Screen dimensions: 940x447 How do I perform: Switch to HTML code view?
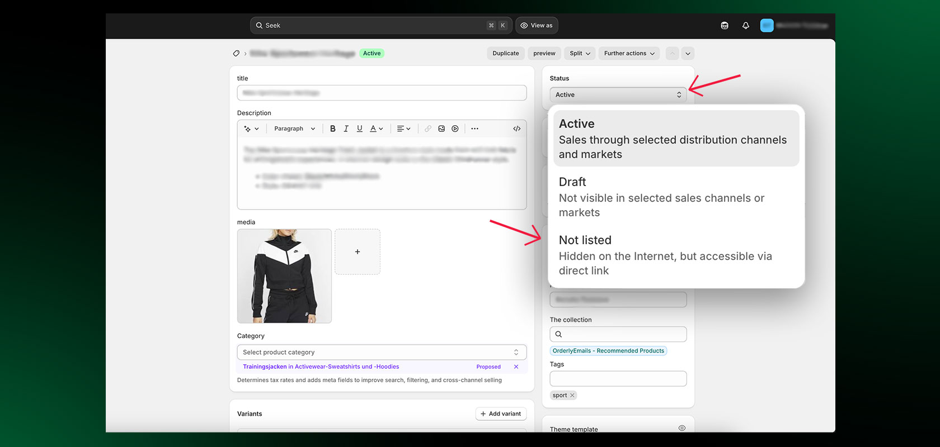(x=516, y=129)
